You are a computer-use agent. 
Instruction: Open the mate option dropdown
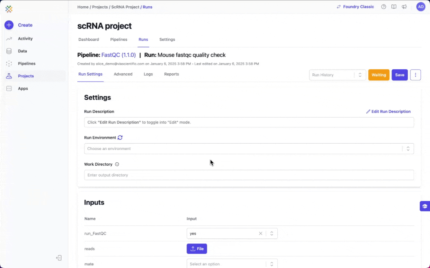pyautogui.click(x=232, y=264)
